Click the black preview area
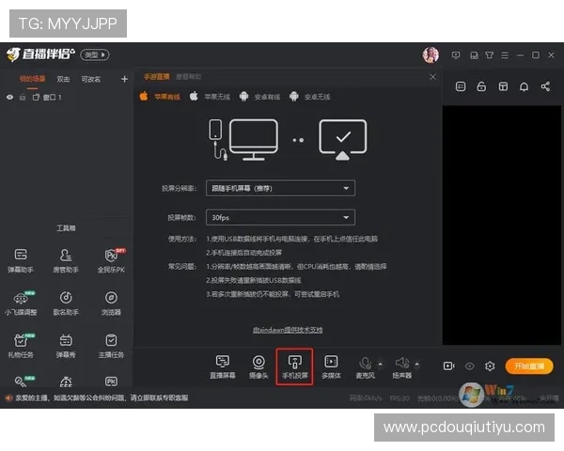The width and height of the screenshot is (564, 451). tap(501, 225)
